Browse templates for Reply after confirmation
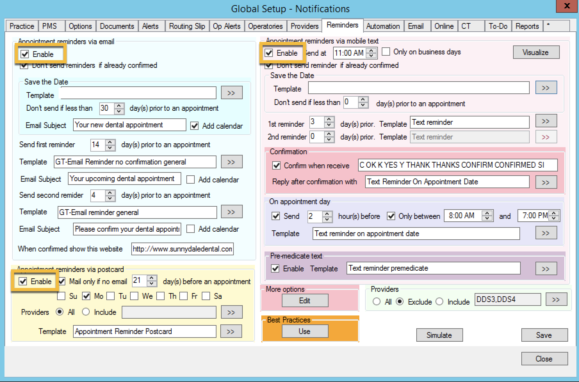The height and width of the screenshot is (382, 579). [546, 182]
